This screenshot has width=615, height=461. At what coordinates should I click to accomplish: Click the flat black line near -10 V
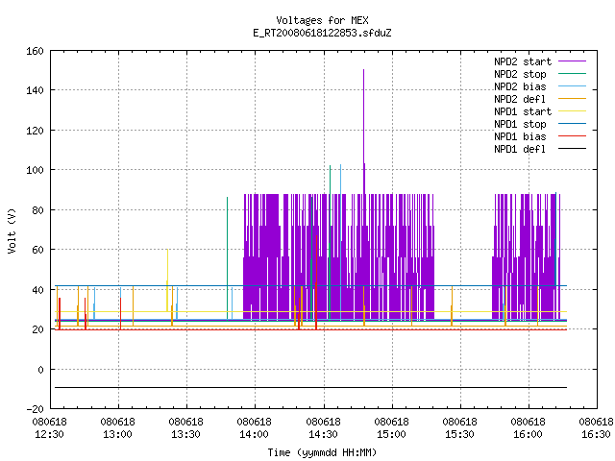[x=310, y=387]
